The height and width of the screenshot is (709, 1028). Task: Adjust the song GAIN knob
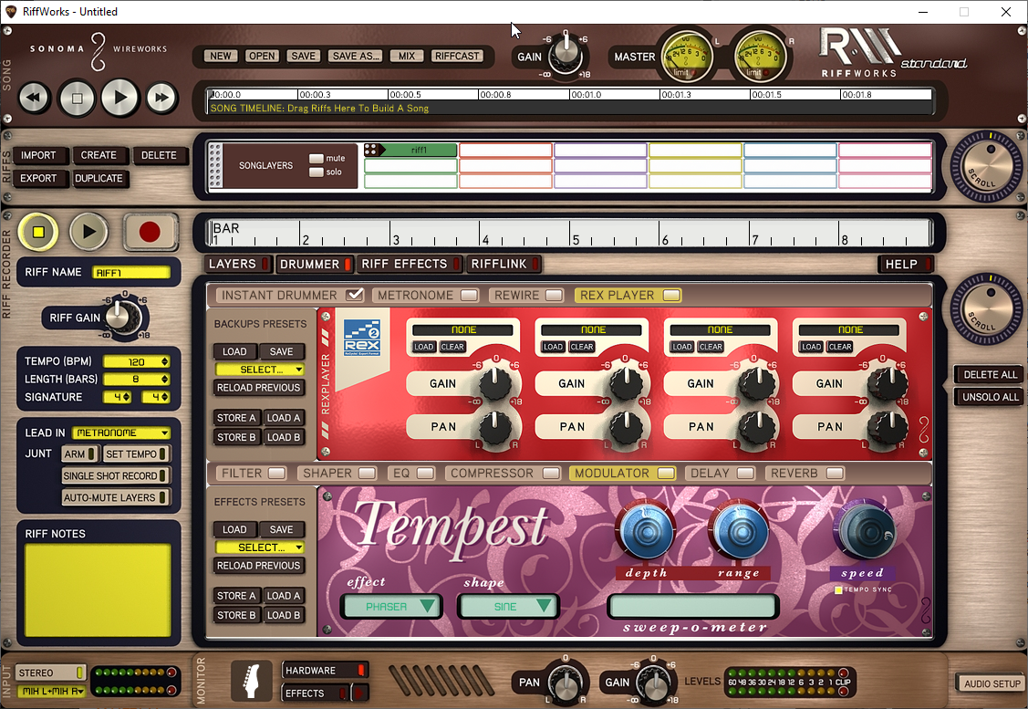coord(566,56)
